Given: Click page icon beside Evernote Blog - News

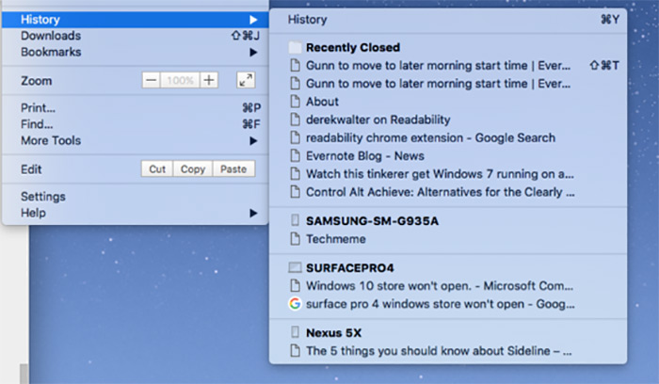Looking at the screenshot, I should point(295,156).
